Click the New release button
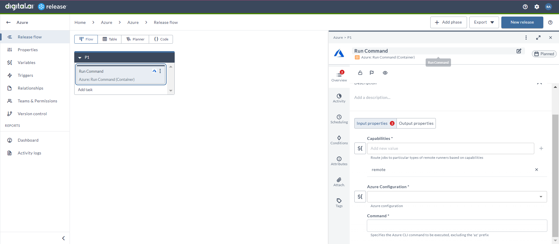Screen dimensions: 559x244 (x=522, y=22)
